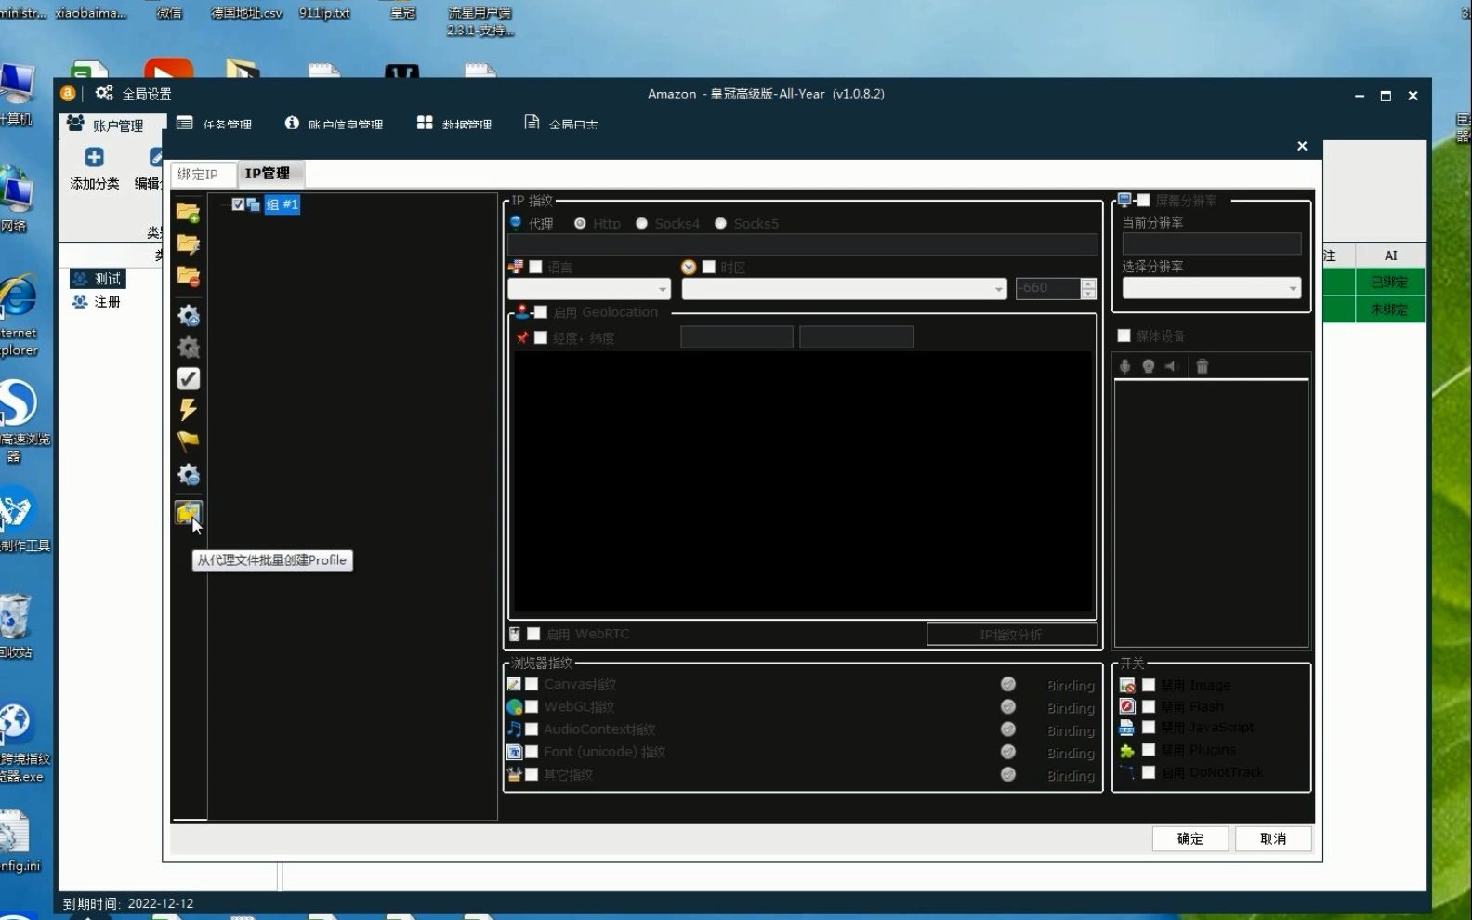Click the Binding label for Canvas指纹
The height and width of the screenshot is (920, 1472).
tap(1071, 686)
